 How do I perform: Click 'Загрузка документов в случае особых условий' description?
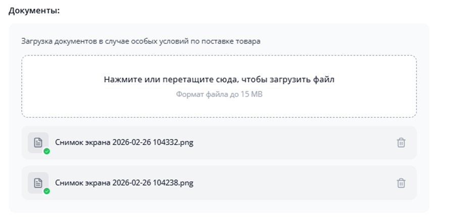[x=140, y=41]
